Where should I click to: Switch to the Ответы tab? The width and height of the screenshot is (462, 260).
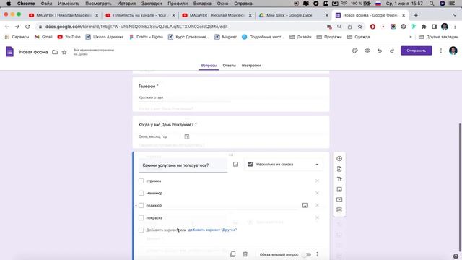pos(229,66)
